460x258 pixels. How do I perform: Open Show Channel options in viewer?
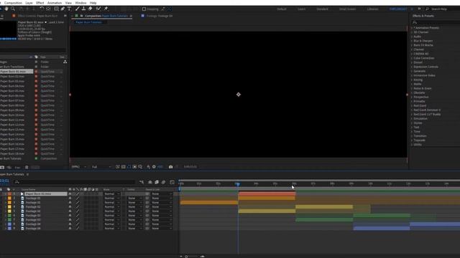pyautogui.click(x=148, y=167)
